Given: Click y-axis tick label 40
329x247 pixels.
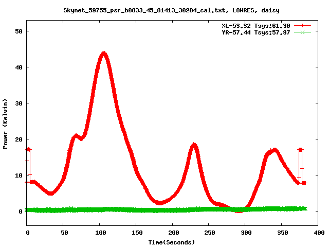Looking at the screenshot, I should click(19, 67).
